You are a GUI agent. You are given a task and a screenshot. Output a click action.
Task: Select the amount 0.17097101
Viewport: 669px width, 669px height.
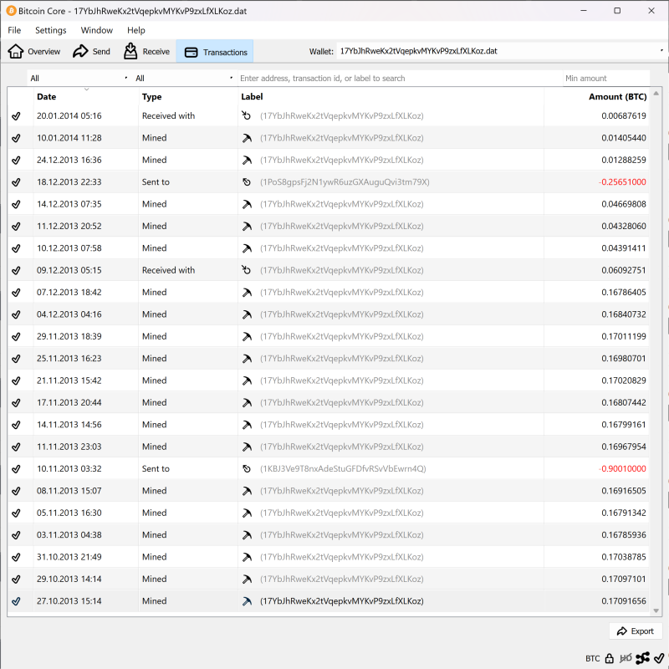[x=624, y=579]
